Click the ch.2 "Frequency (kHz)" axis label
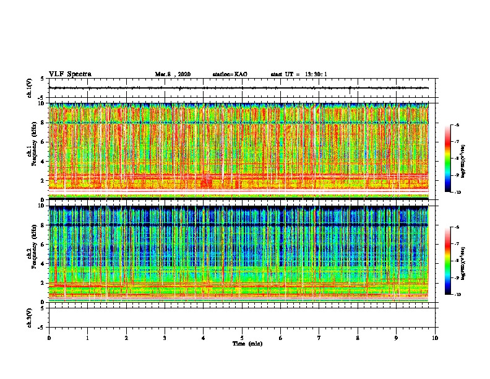This screenshot has height=379, width=490. 34,246
